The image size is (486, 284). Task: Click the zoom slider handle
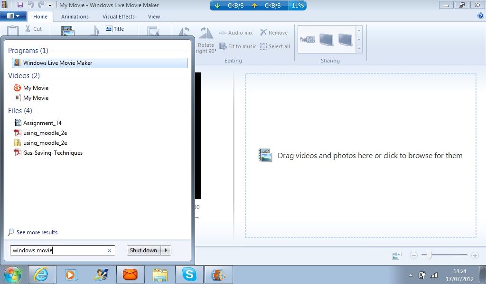pos(429,255)
